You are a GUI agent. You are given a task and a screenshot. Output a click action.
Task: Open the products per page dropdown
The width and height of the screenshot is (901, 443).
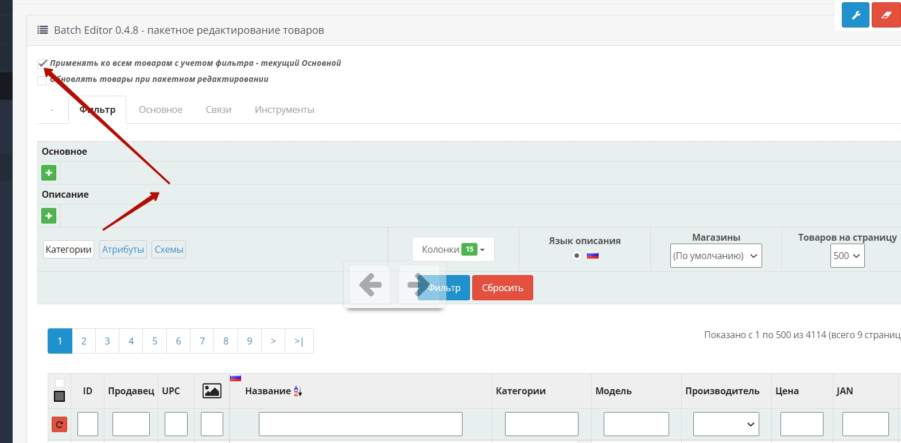click(846, 256)
